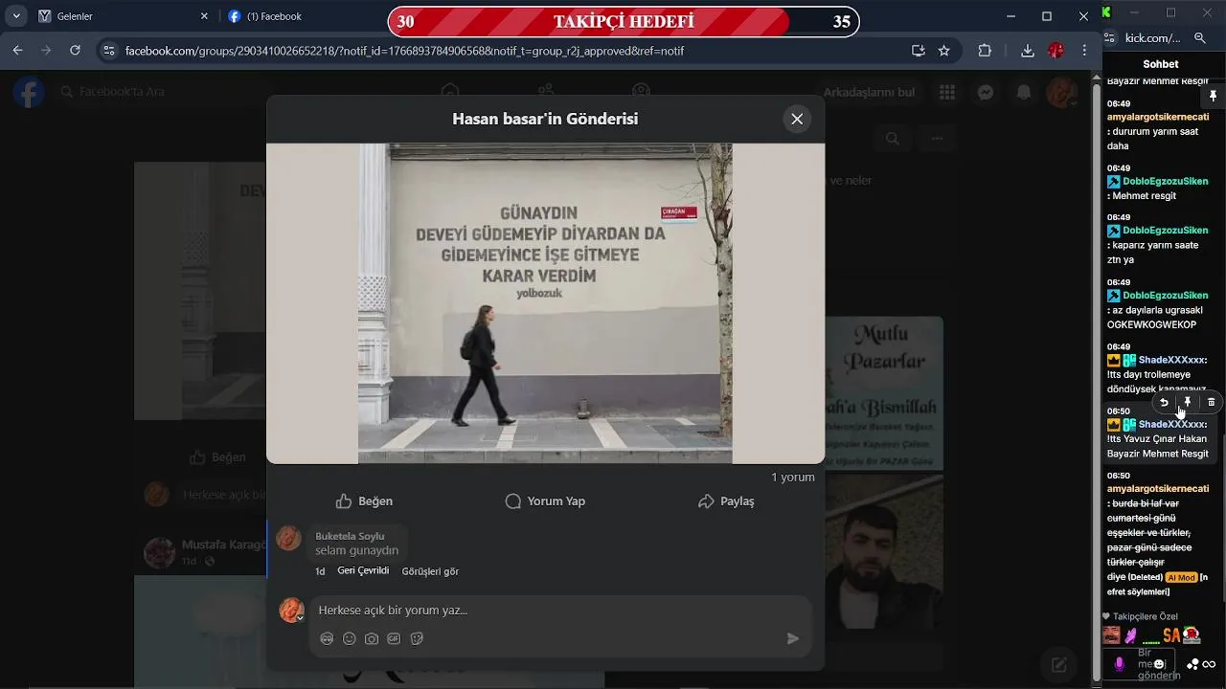
Task: Open Chrome three-dot menu
Action: pos(1084,51)
